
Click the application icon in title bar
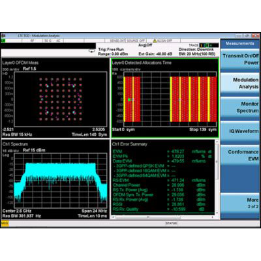pyautogui.click(x=3, y=36)
